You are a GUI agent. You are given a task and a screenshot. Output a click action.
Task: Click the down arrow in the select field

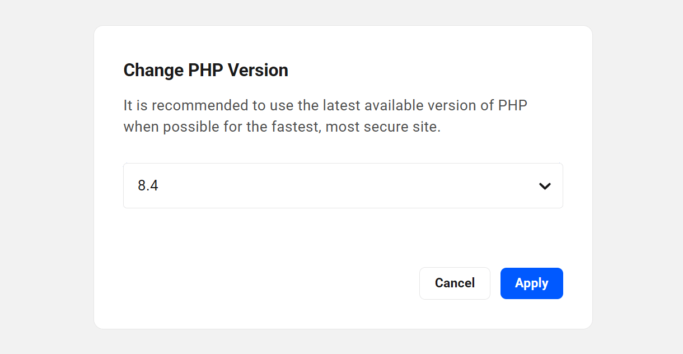[x=544, y=186]
